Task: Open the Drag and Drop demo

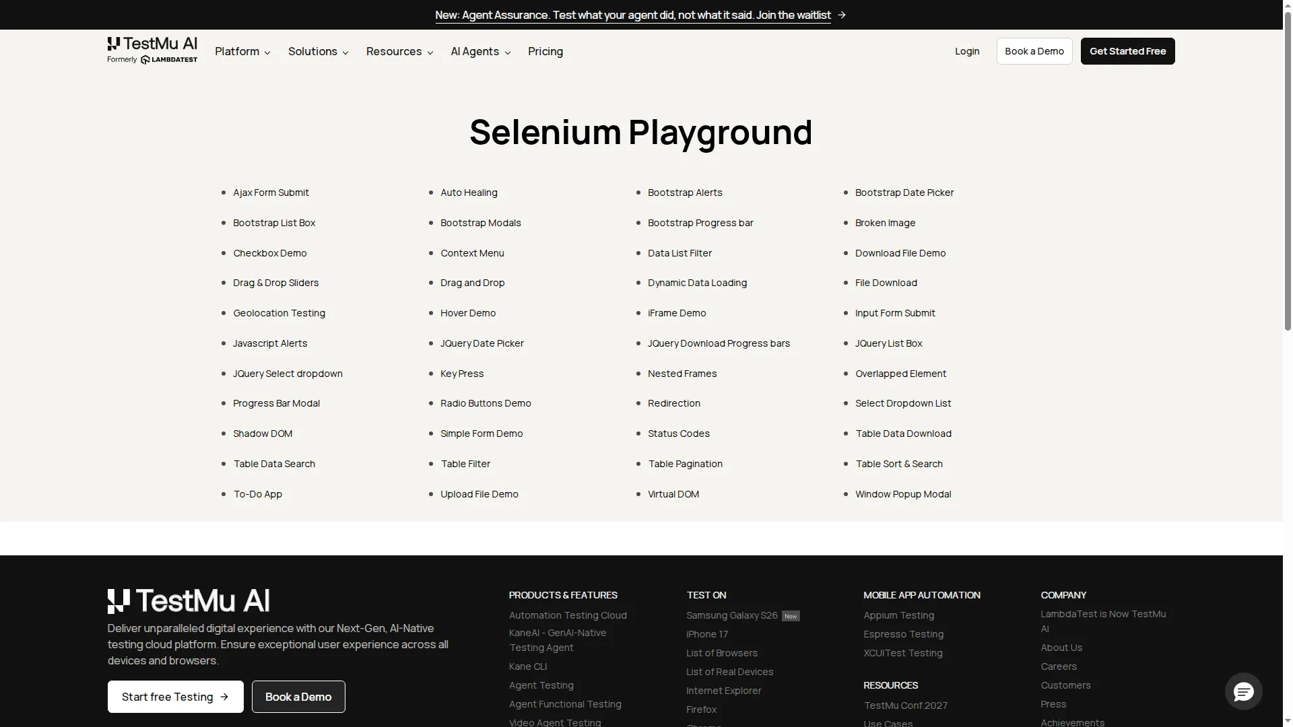Action: [x=473, y=283]
